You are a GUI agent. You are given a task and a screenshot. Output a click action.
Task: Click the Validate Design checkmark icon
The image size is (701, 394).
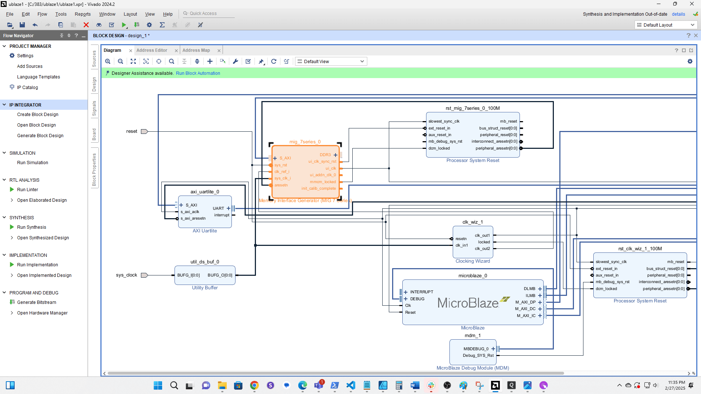pos(248,61)
